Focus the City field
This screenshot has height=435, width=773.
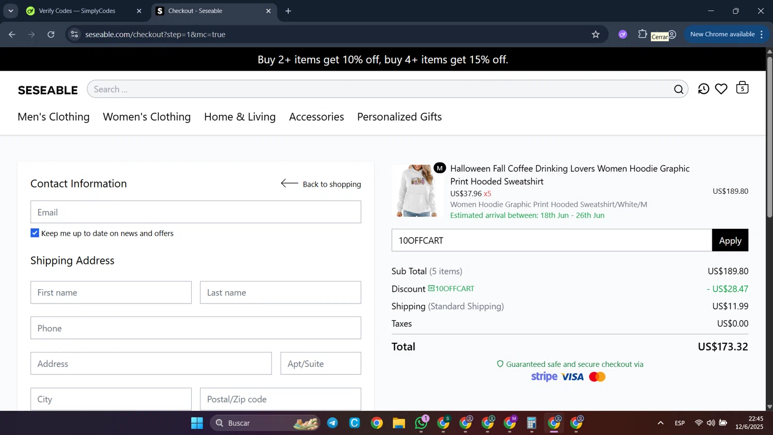tap(111, 399)
